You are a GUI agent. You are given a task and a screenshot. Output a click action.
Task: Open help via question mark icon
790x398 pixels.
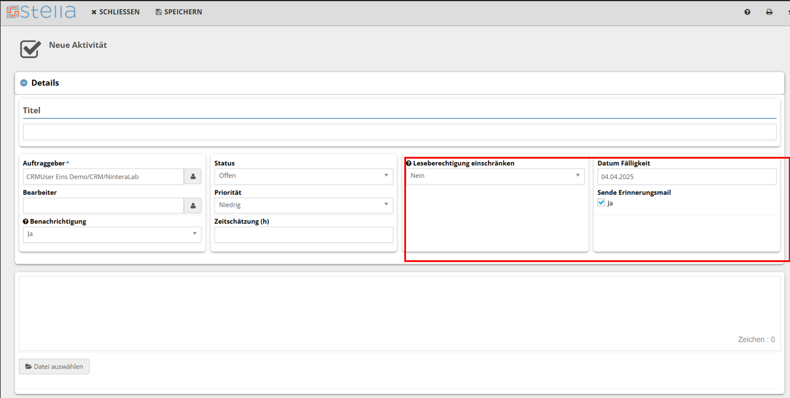(x=748, y=12)
